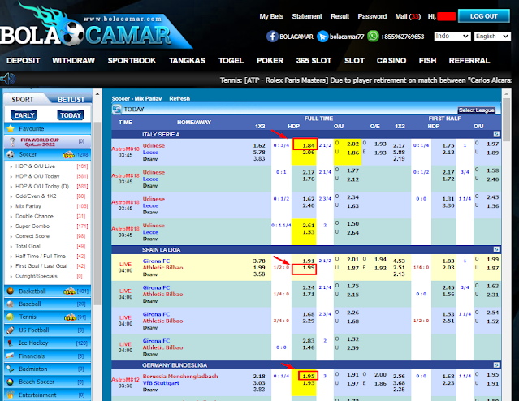Mute the speaker announcement icon
Screen dimensions: 519x401
[x=8, y=79]
